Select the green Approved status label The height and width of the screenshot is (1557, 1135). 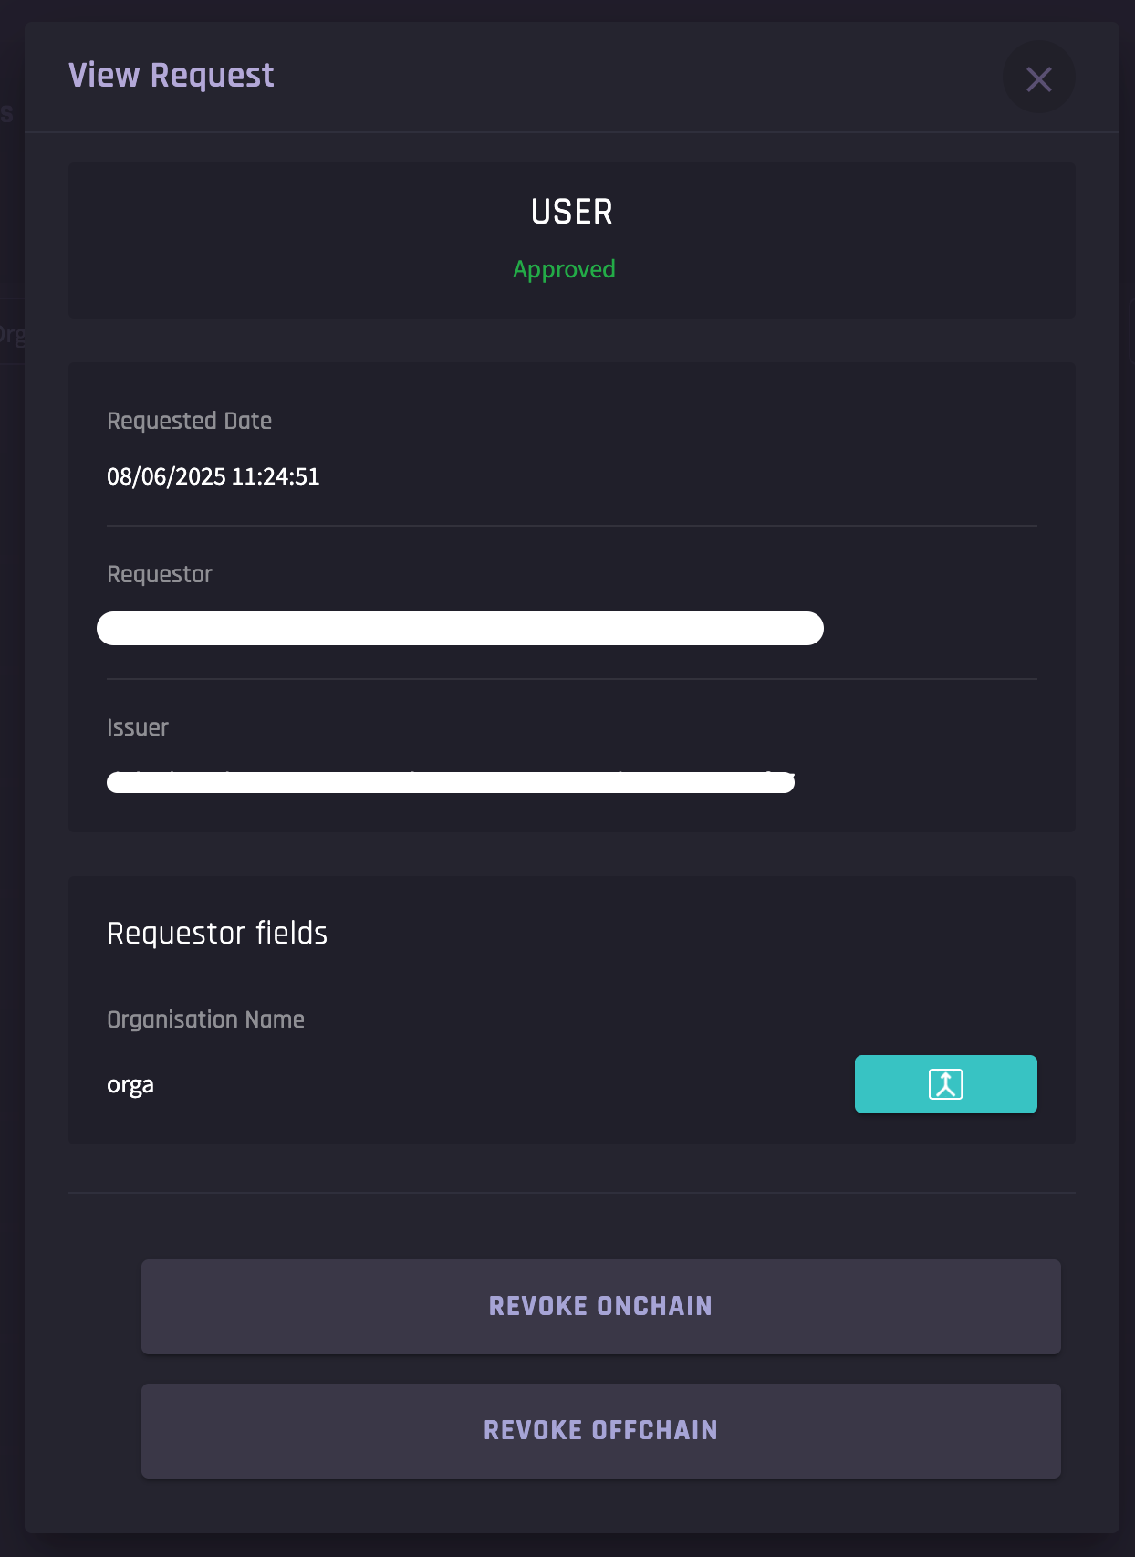[564, 269]
